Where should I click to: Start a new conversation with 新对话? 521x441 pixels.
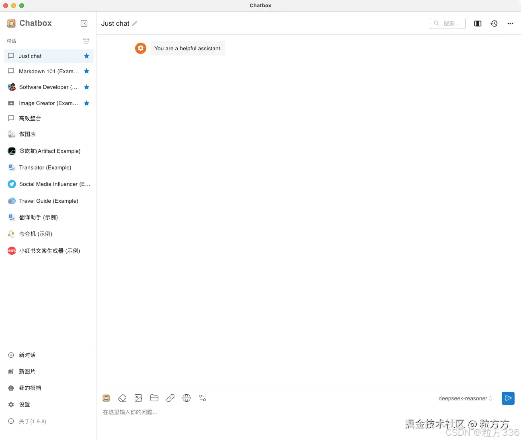click(27, 355)
